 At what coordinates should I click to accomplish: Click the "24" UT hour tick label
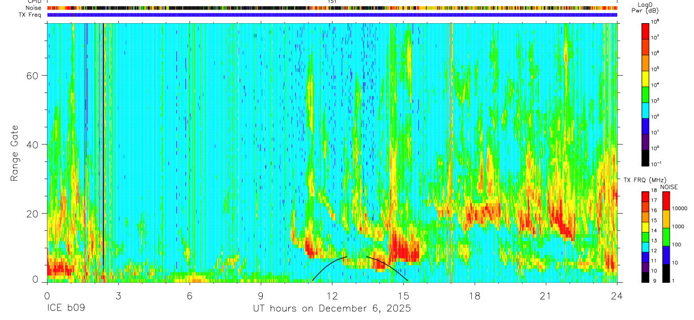tap(617, 296)
